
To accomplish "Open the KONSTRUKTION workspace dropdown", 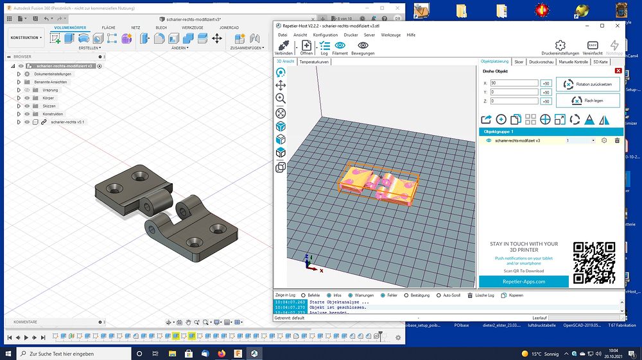I will [x=26, y=38].
